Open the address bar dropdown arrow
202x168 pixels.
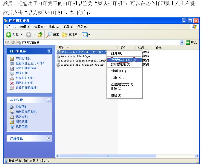182,42
